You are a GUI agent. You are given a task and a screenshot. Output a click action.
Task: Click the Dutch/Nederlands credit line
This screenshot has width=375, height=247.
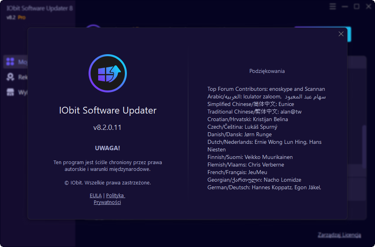click(264, 146)
